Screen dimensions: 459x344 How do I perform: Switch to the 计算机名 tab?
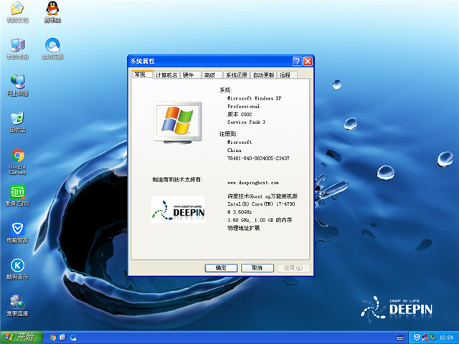166,75
